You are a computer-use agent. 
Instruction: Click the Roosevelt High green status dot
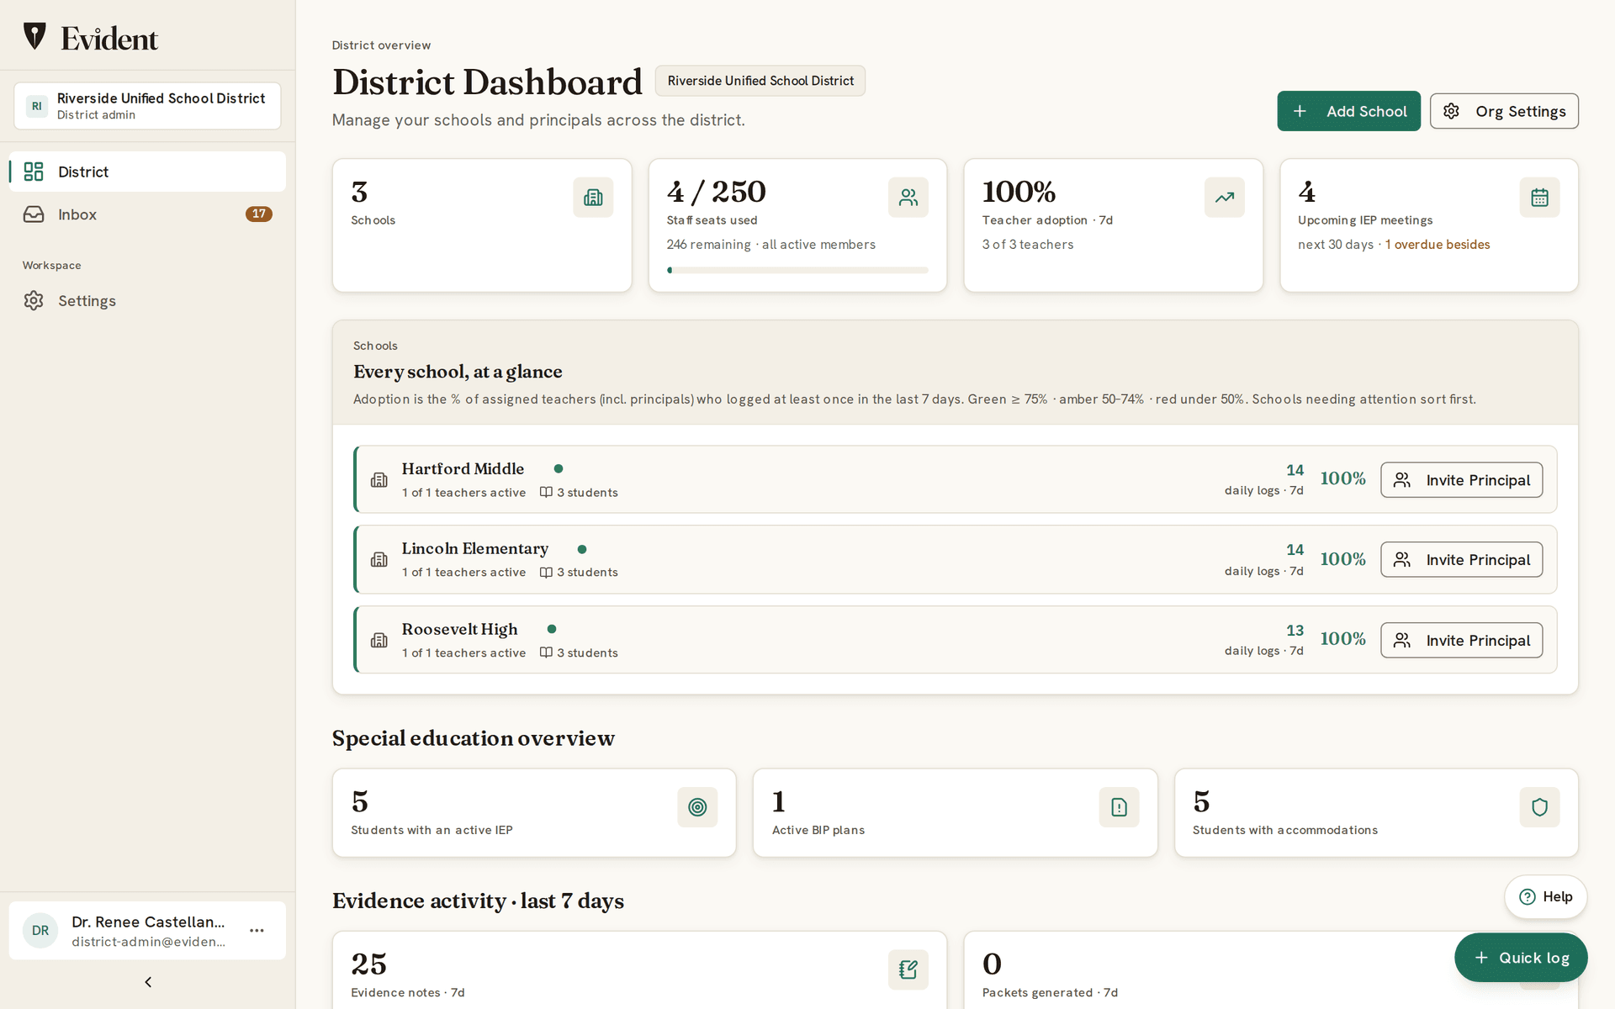pyautogui.click(x=552, y=629)
